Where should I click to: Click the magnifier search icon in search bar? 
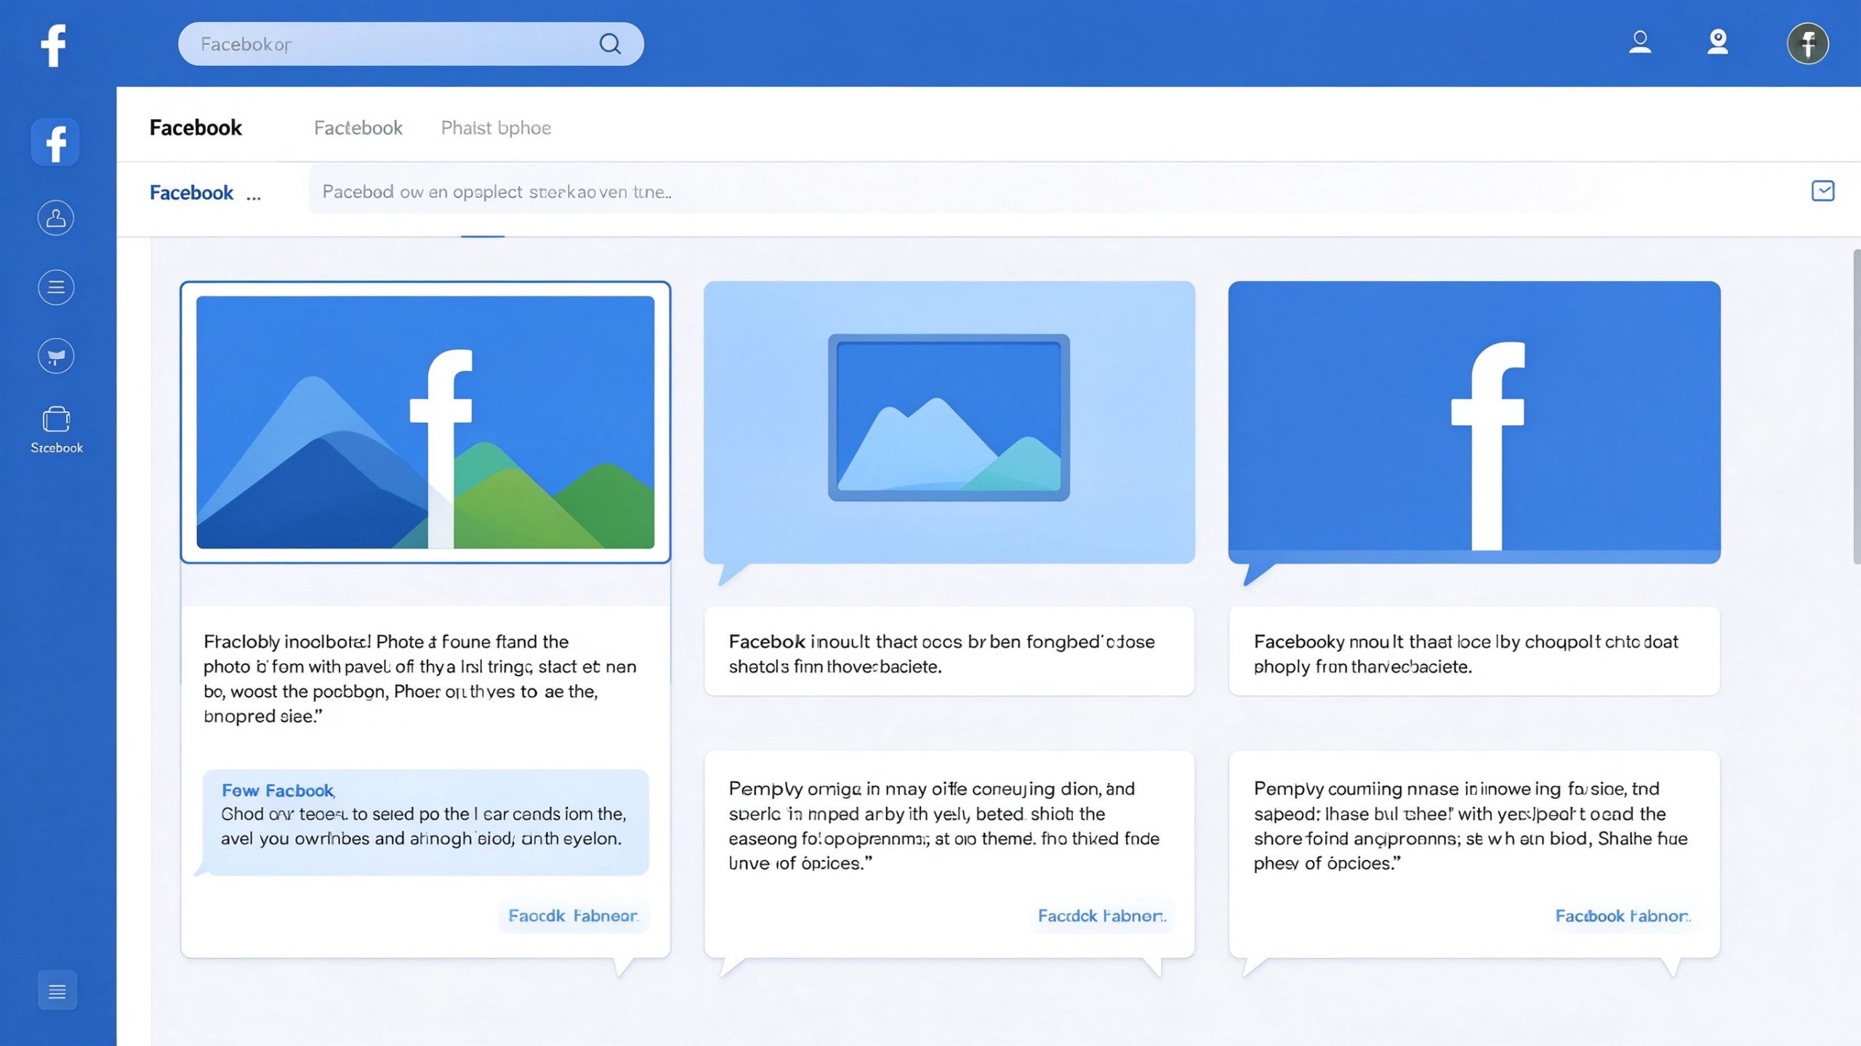610,44
